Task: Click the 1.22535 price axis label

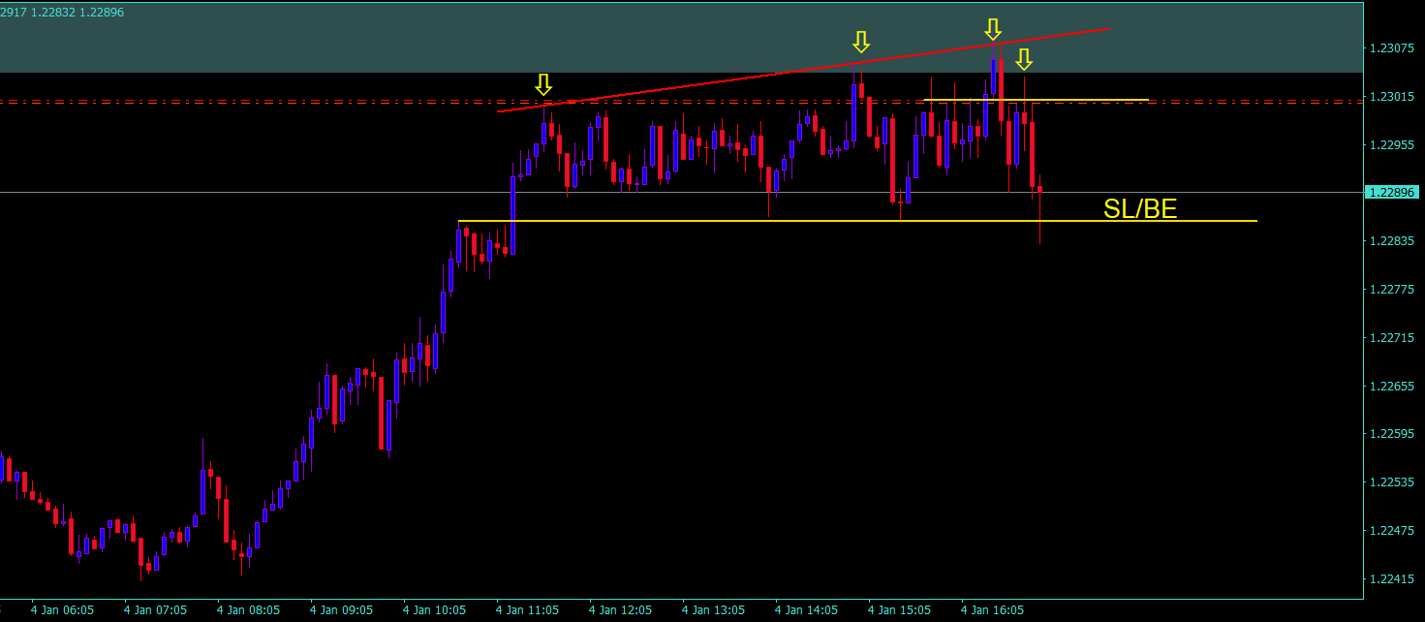Action: [x=1393, y=482]
